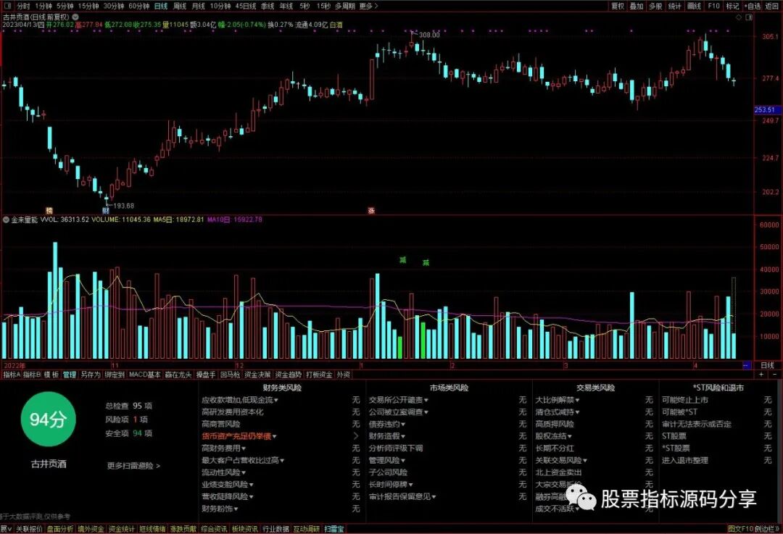
Task: Click the small window icon next to diamond icon
Action: coord(749,17)
